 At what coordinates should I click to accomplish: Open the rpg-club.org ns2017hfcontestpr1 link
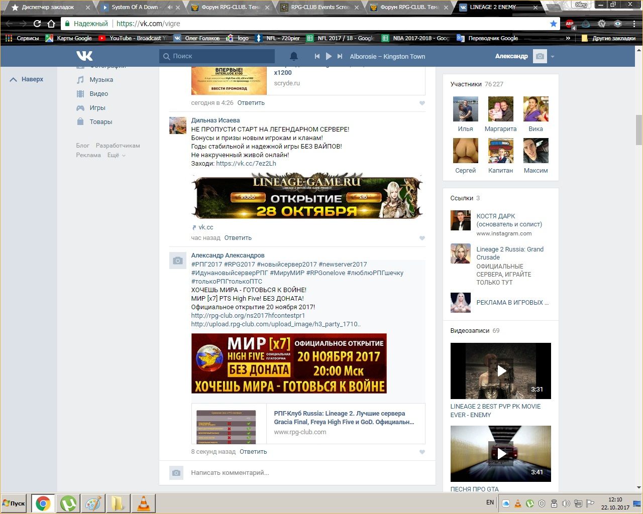tap(248, 316)
